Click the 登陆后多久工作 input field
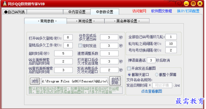Viewport: 206px width, 109px height. (x=68, y=45)
